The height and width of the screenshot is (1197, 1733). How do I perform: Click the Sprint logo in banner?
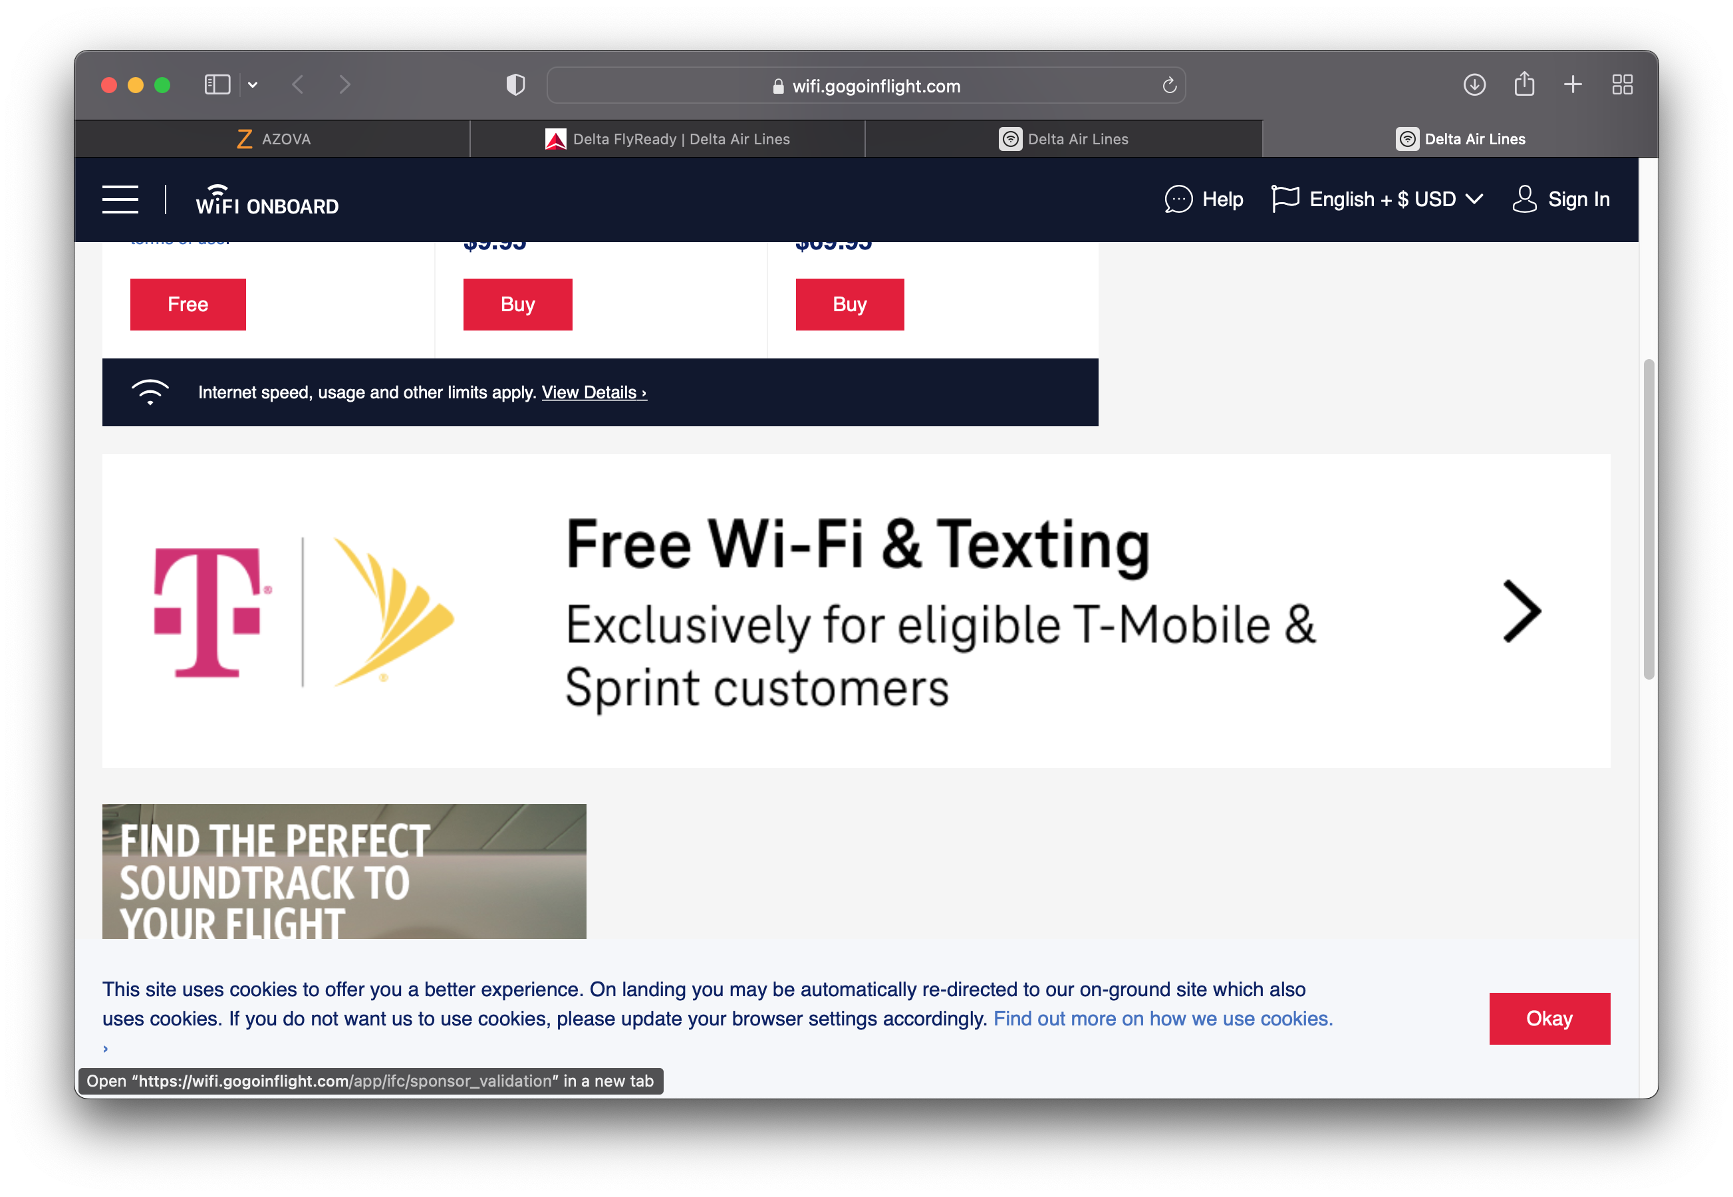tap(394, 611)
